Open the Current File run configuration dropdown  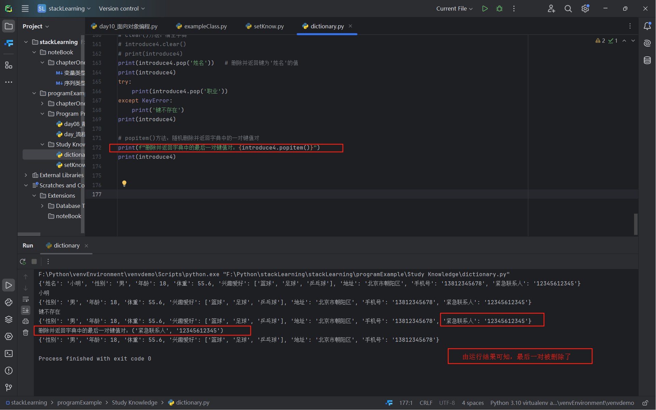[454, 9]
